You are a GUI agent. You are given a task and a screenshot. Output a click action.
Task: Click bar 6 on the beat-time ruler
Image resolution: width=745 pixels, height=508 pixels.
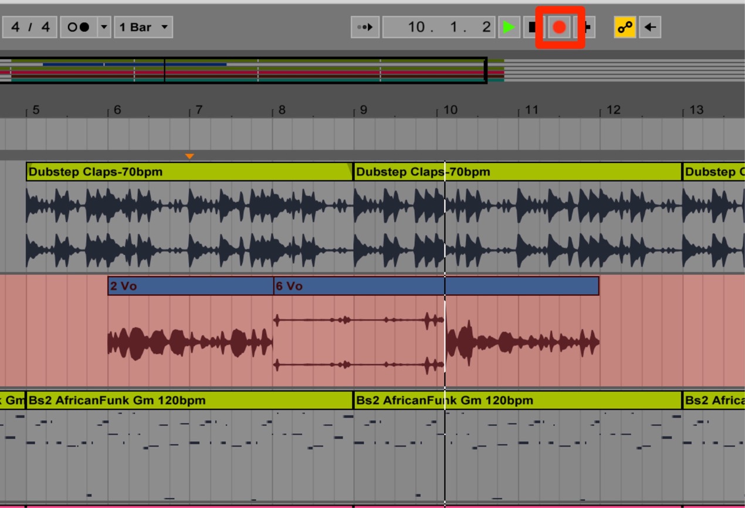click(x=117, y=110)
